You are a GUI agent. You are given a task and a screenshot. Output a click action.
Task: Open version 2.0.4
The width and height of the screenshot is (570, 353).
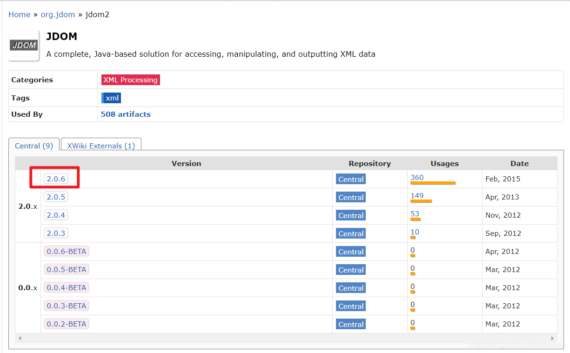56,215
